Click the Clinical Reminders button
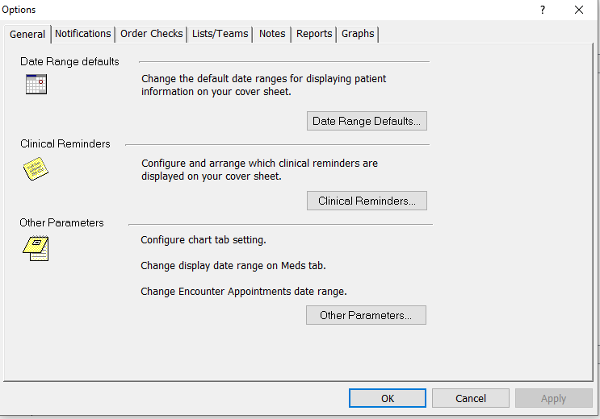Screen dimensions: 600x419 point(367,201)
